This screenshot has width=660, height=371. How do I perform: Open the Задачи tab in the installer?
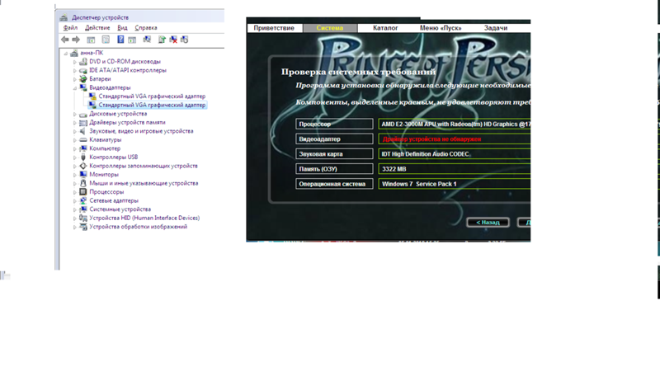click(496, 28)
